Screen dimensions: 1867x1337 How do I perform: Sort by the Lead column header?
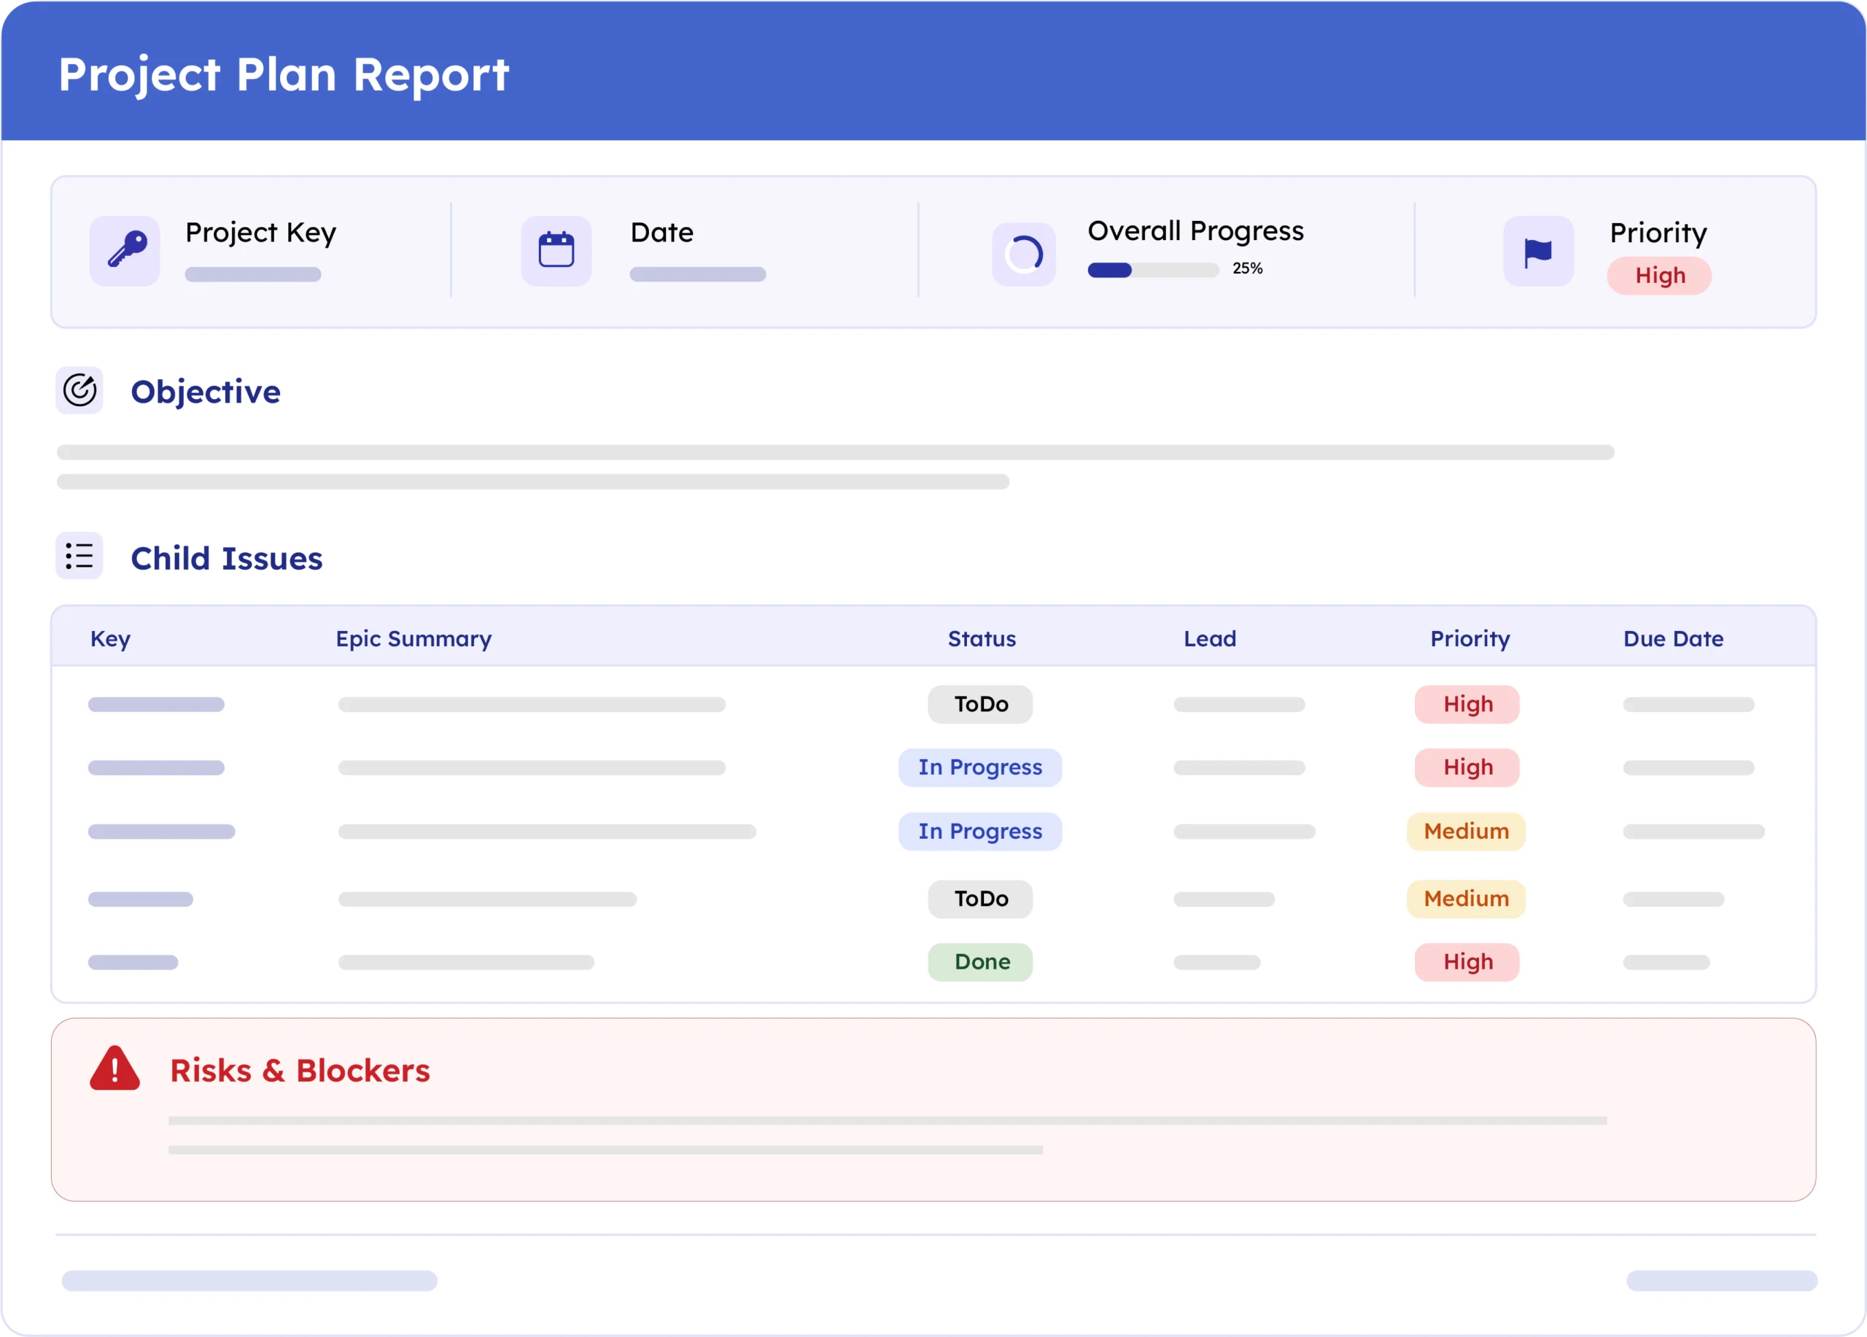[x=1209, y=639]
